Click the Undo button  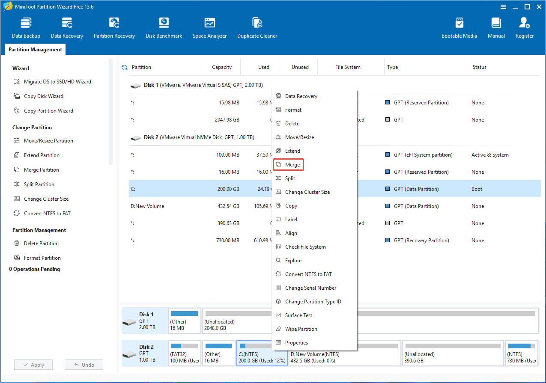pyautogui.click(x=84, y=365)
